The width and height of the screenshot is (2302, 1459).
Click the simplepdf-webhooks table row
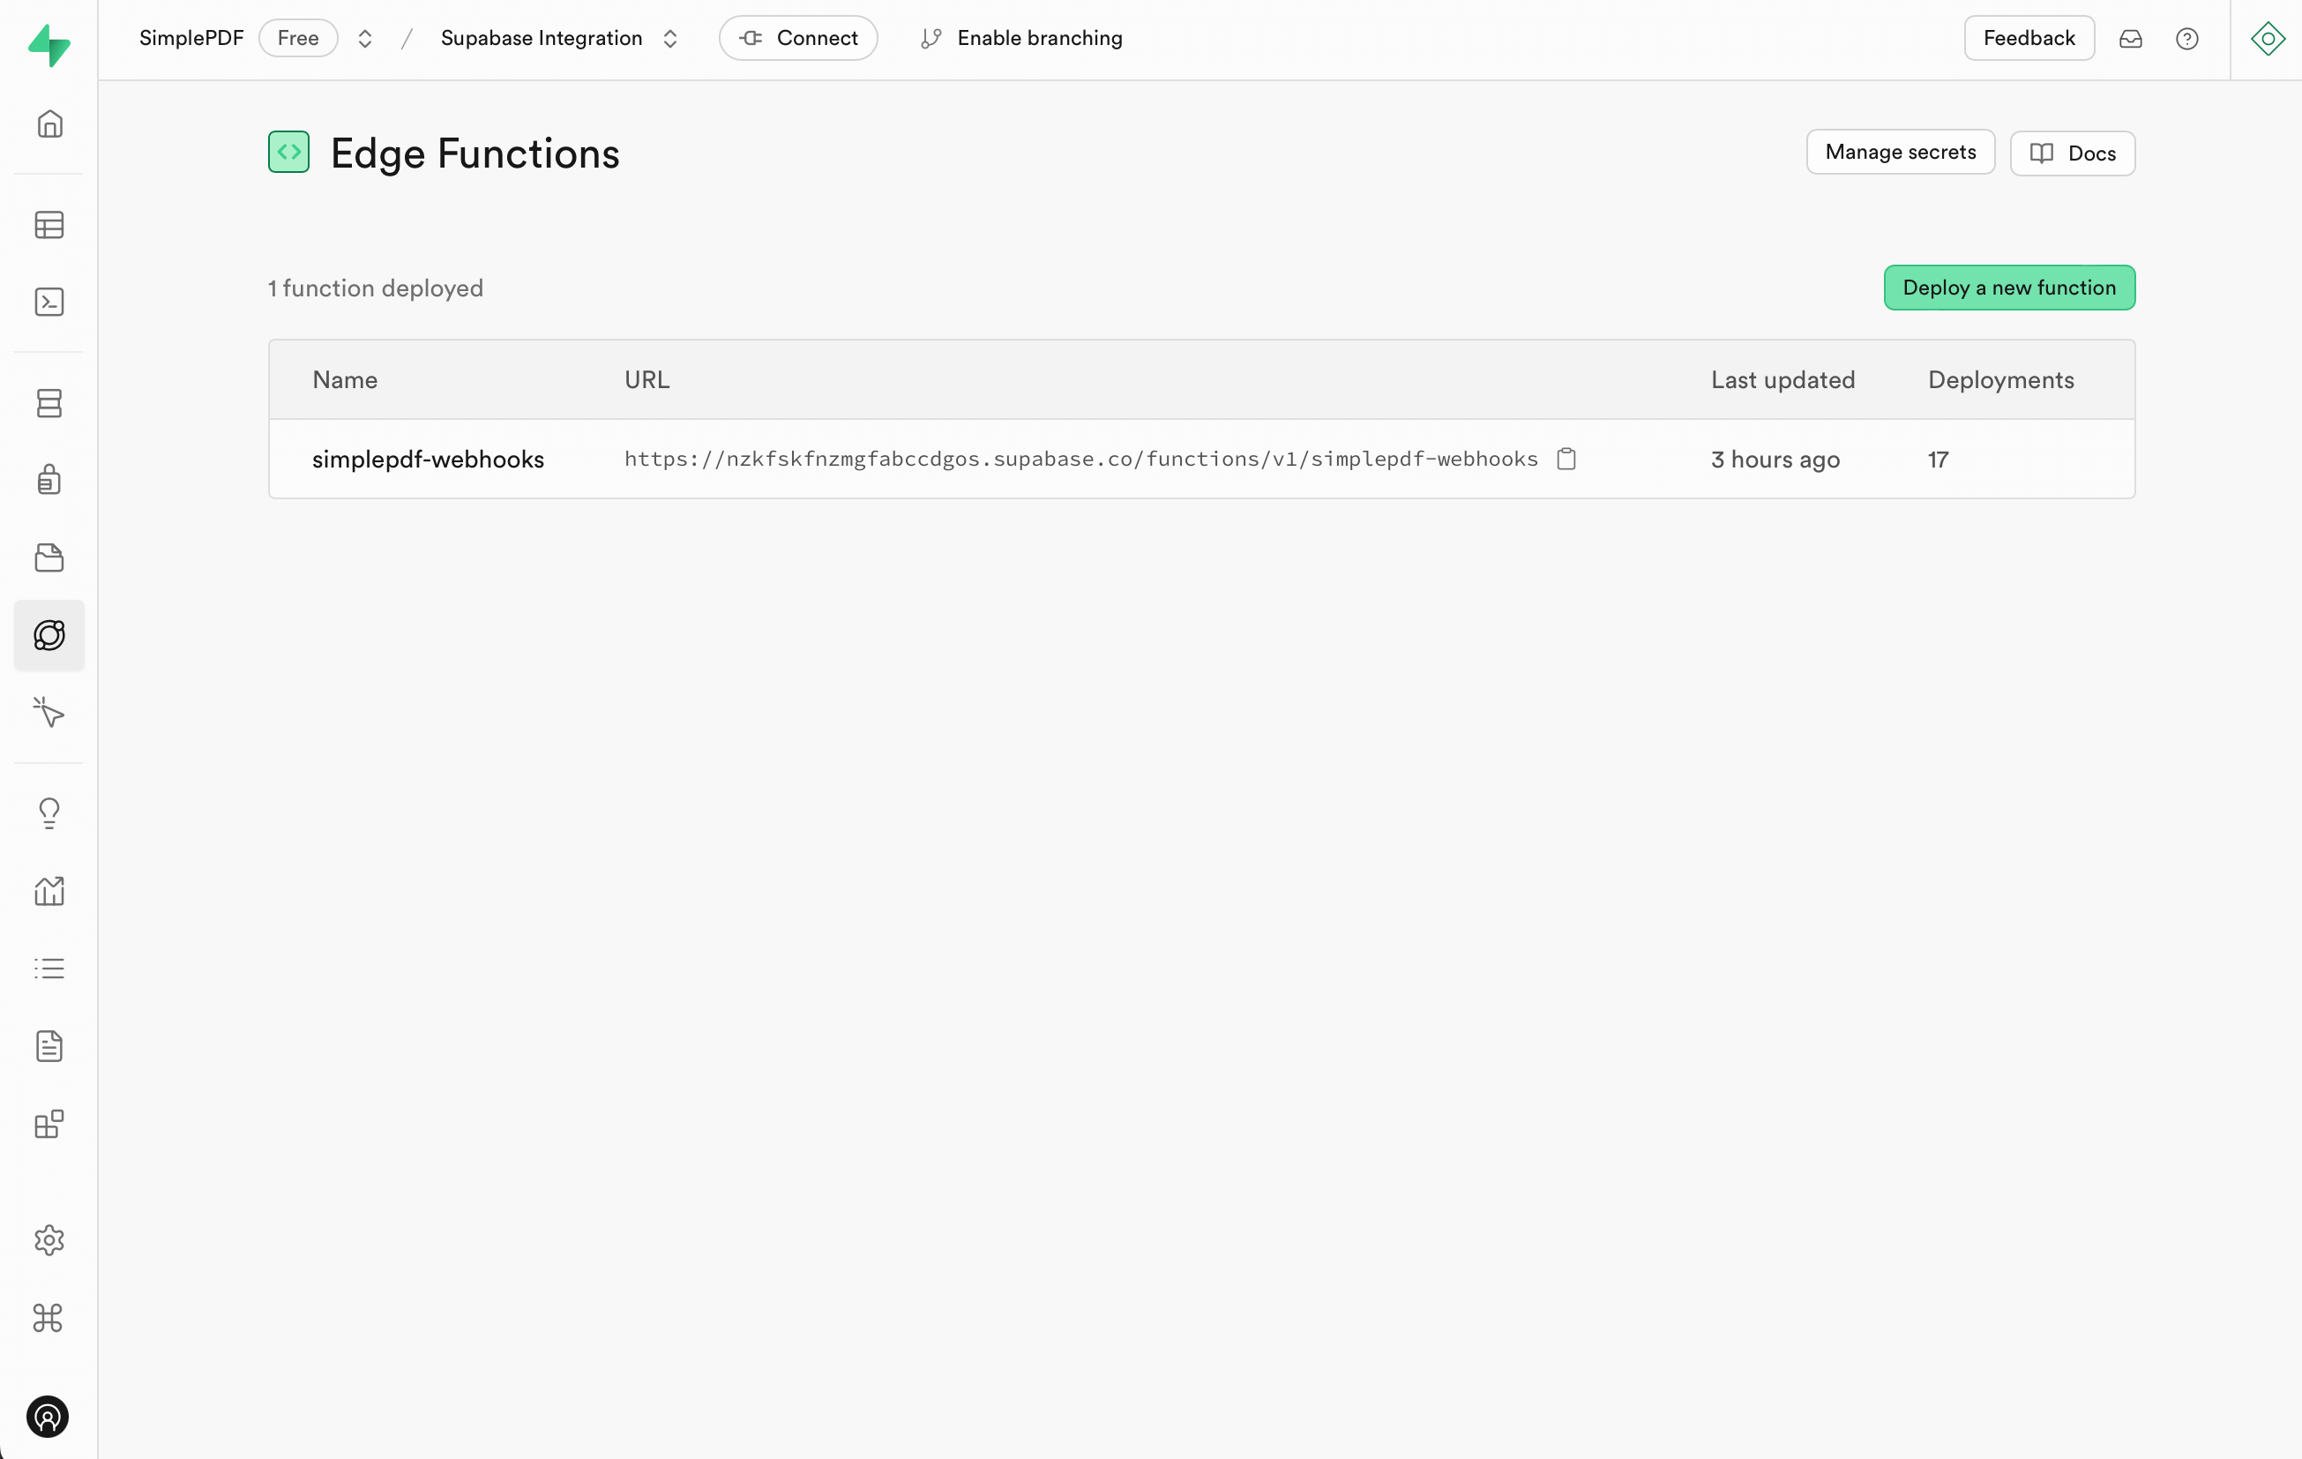[x=1201, y=459]
